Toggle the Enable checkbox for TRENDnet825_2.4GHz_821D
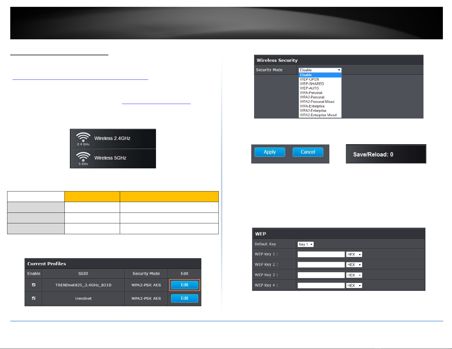 [34, 285]
